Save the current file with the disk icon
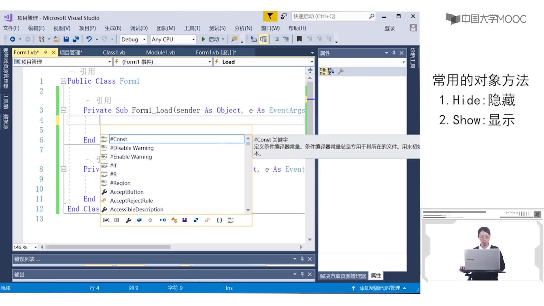Viewport: 544px width, 306px height. (x=66, y=39)
